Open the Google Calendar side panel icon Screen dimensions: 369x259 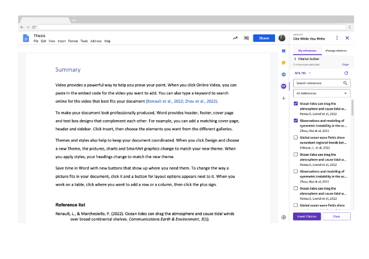click(x=284, y=51)
